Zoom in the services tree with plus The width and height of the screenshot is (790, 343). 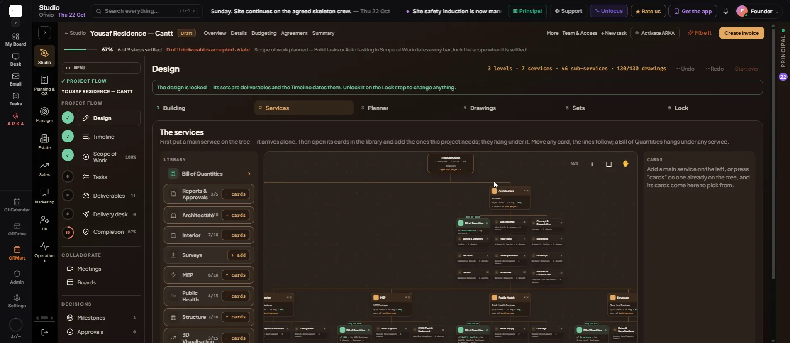pos(592,164)
